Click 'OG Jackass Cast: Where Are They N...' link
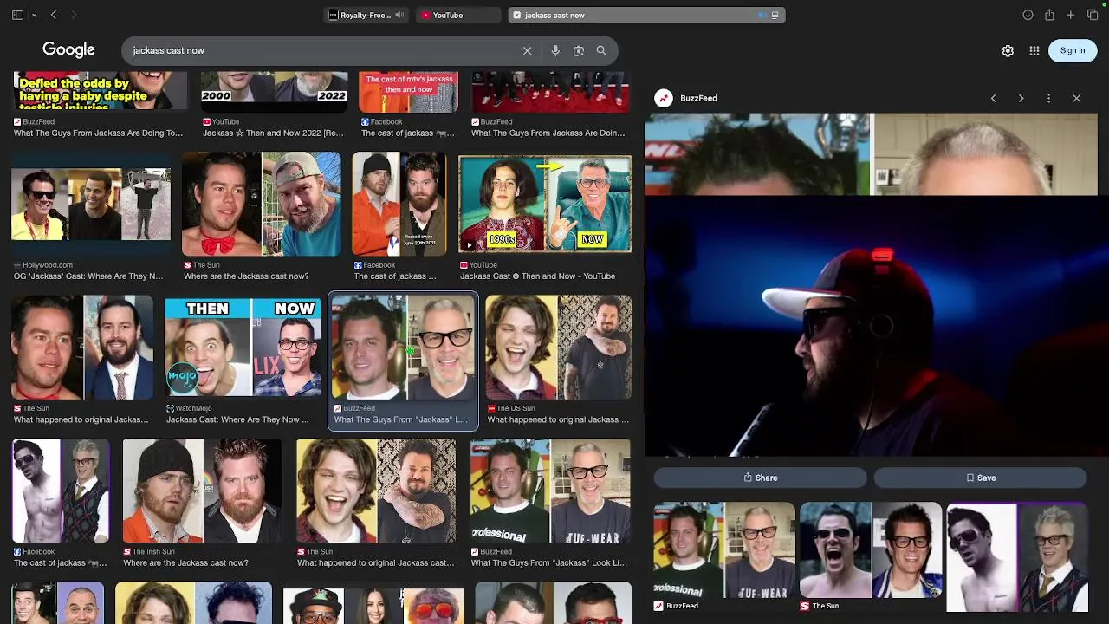The image size is (1109, 624). pos(88,276)
